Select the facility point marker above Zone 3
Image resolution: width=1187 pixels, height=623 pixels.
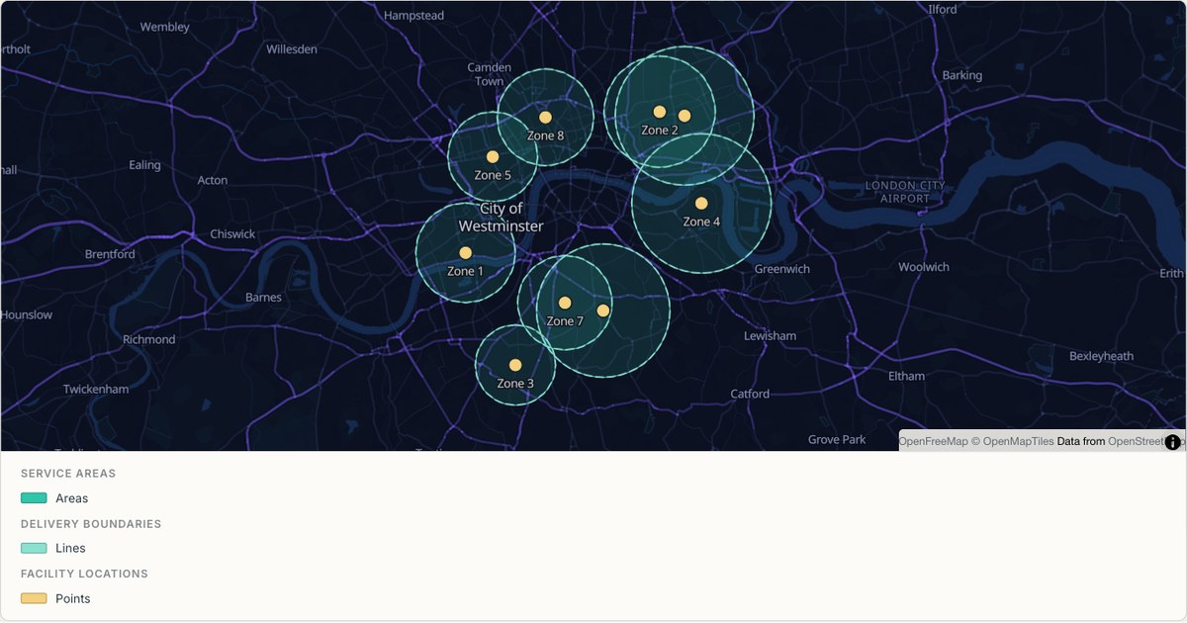(515, 365)
